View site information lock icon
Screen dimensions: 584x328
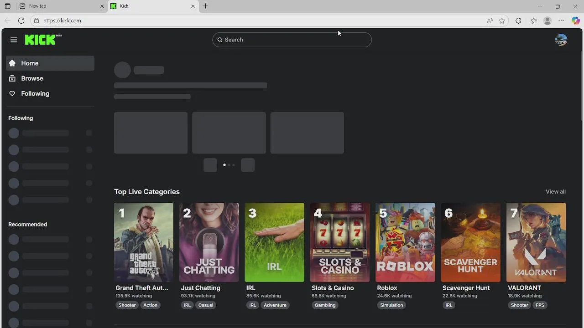pos(36,20)
